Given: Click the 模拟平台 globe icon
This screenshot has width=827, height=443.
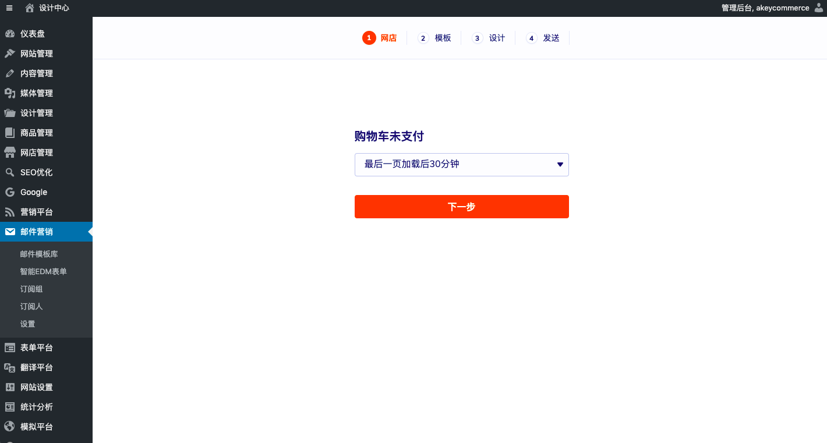Looking at the screenshot, I should click(x=10, y=427).
